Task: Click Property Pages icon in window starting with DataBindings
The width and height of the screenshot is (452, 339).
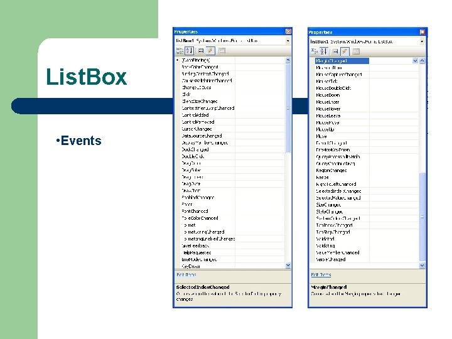Action: (222, 51)
